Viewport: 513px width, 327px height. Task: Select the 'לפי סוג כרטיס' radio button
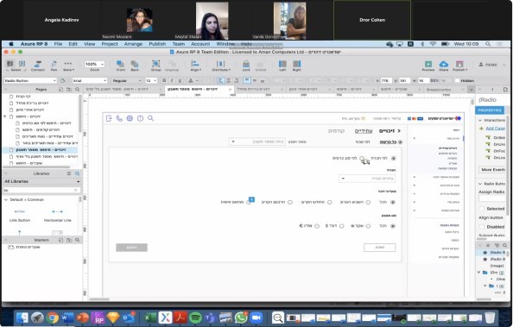(x=362, y=158)
